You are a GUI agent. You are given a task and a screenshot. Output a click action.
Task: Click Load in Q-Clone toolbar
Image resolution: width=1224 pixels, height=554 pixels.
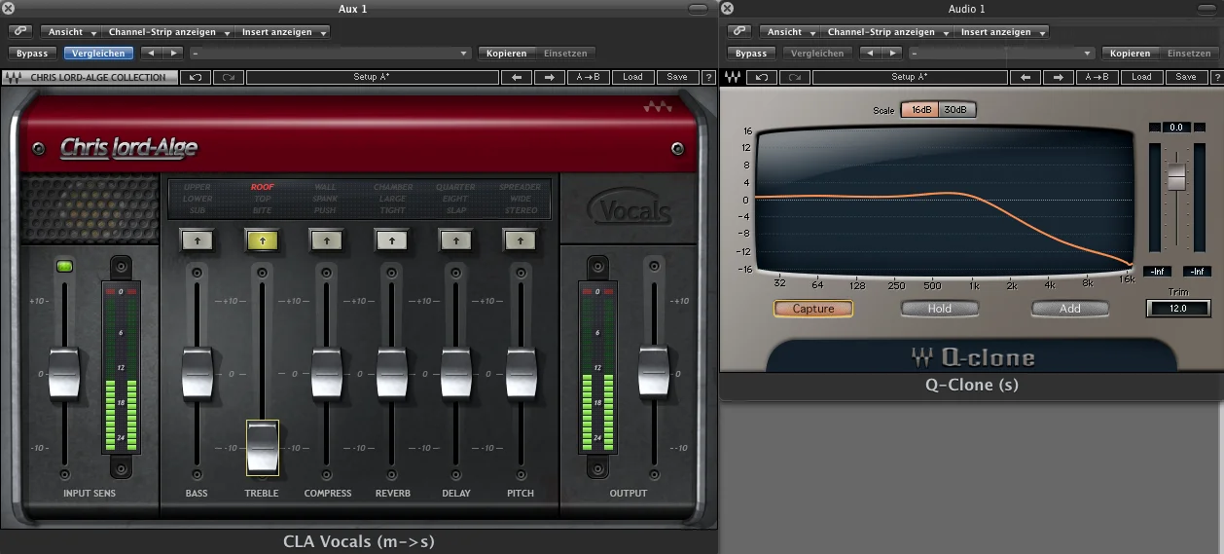(1141, 77)
